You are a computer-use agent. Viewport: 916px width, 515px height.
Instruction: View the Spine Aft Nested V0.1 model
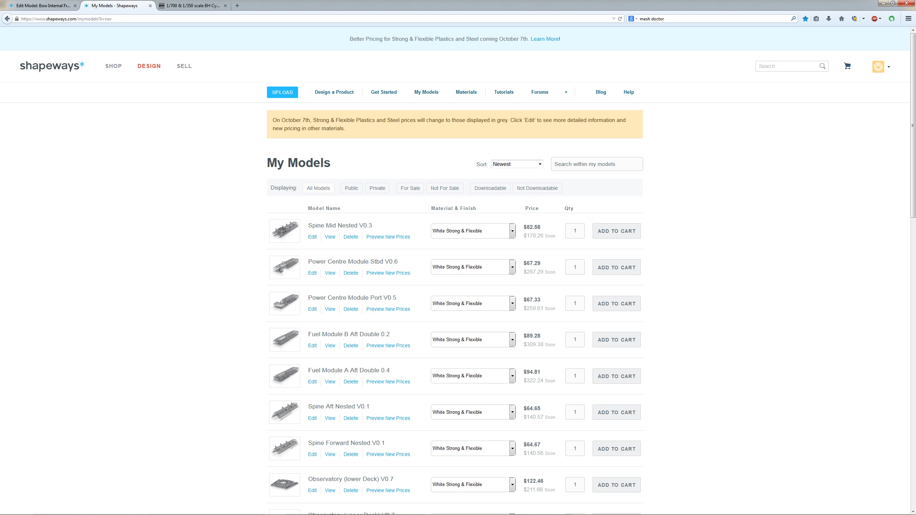coord(330,418)
